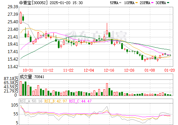Click the 30PMA green legend swatch
Viewport: 178px width, 125px height.
(x=168, y=3)
